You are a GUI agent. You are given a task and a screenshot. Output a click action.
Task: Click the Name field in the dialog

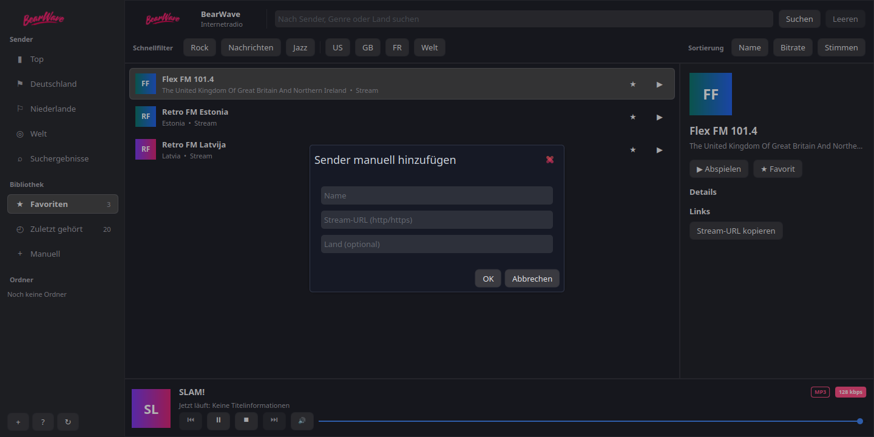(437, 195)
